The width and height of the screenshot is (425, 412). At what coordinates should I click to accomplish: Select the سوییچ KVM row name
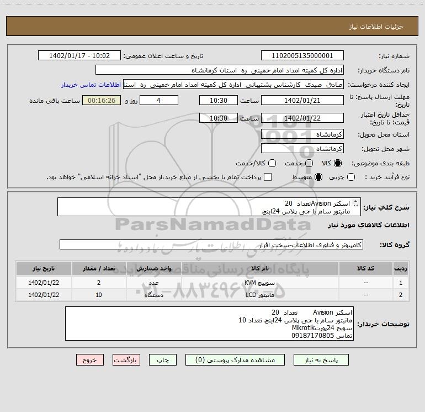point(259,283)
